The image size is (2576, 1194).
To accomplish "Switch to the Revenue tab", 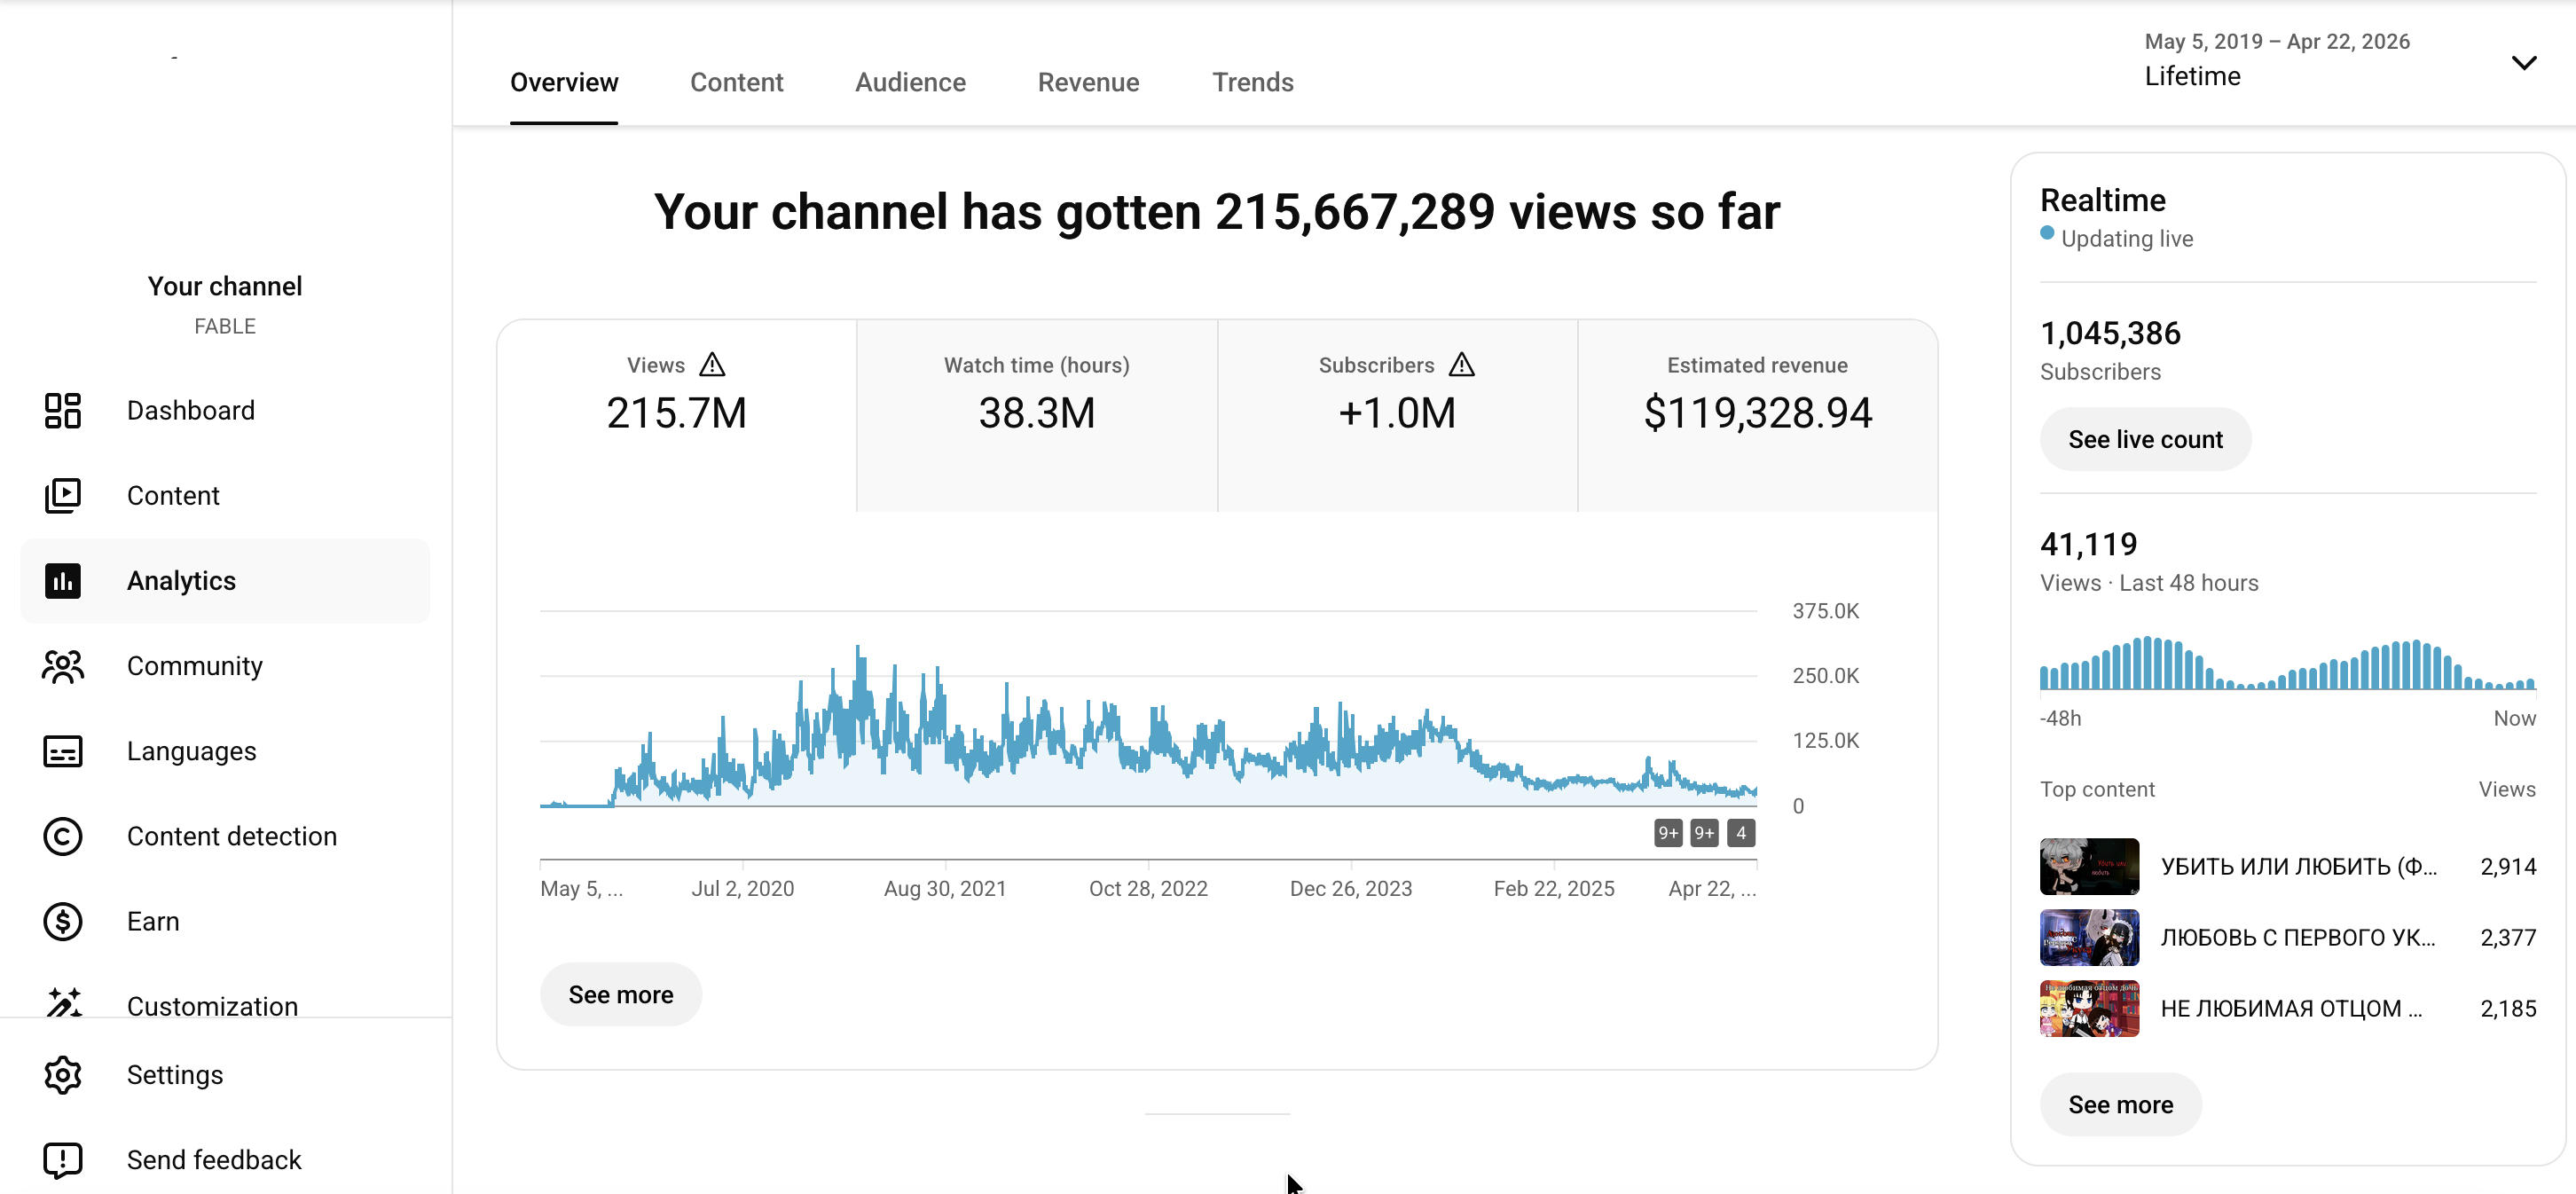I will pos(1087,82).
